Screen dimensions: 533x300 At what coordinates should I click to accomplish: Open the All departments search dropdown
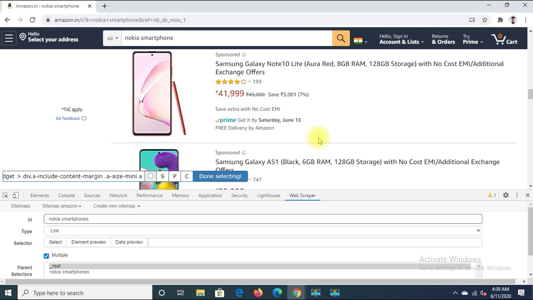[x=112, y=38]
